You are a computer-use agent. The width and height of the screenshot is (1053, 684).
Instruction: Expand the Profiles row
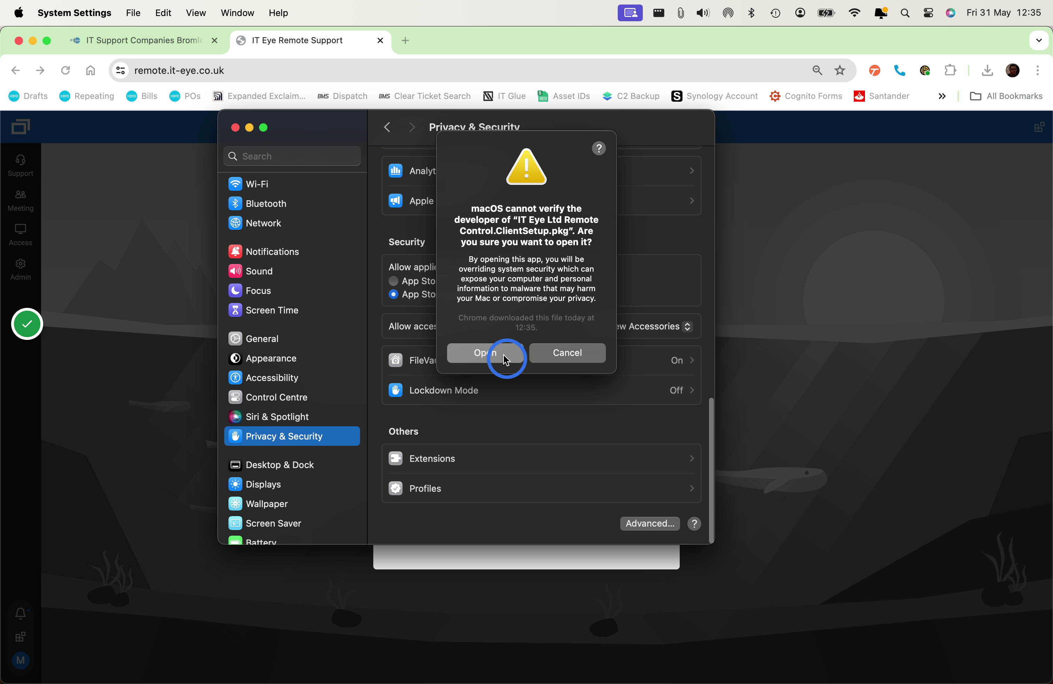[541, 488]
